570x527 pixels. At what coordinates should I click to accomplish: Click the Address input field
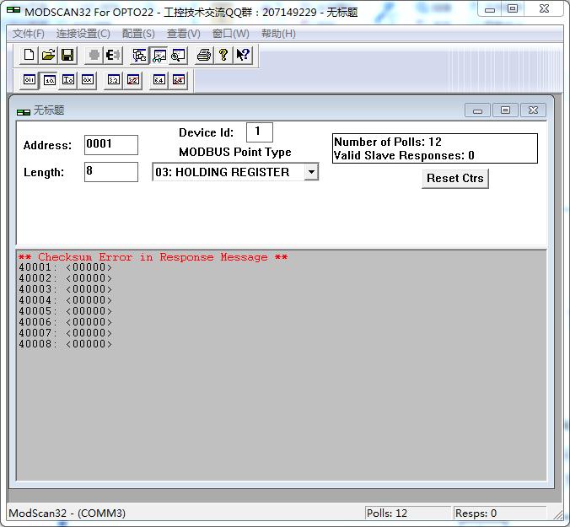[x=110, y=144]
